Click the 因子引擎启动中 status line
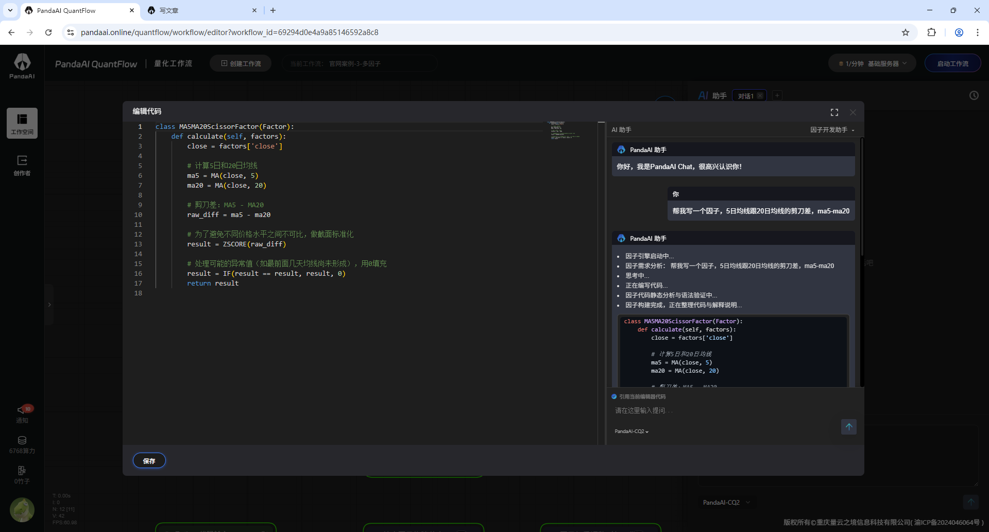Viewport: 989px width, 532px height. (650, 256)
